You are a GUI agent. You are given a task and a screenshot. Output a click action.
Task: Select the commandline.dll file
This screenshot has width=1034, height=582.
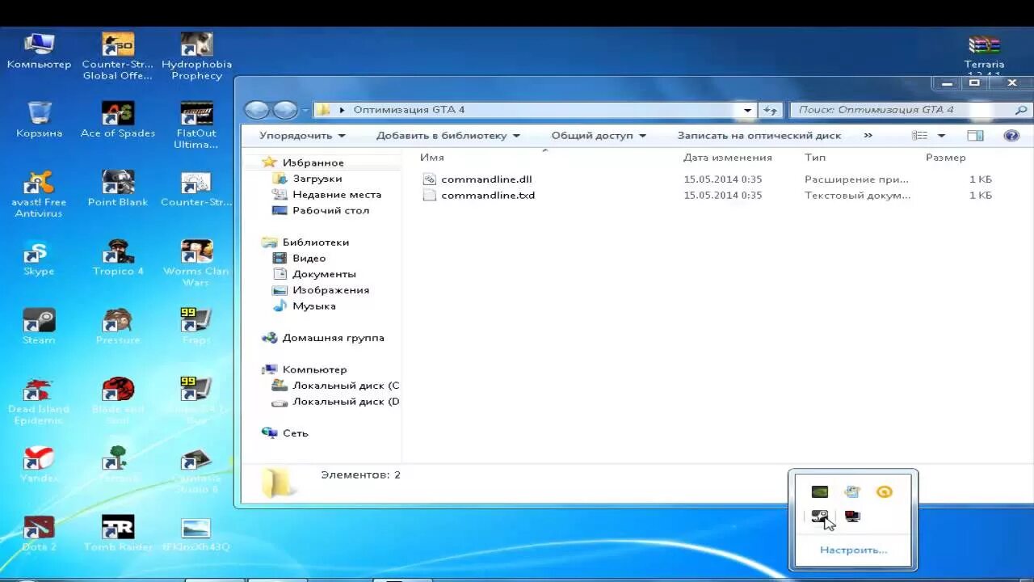point(486,179)
